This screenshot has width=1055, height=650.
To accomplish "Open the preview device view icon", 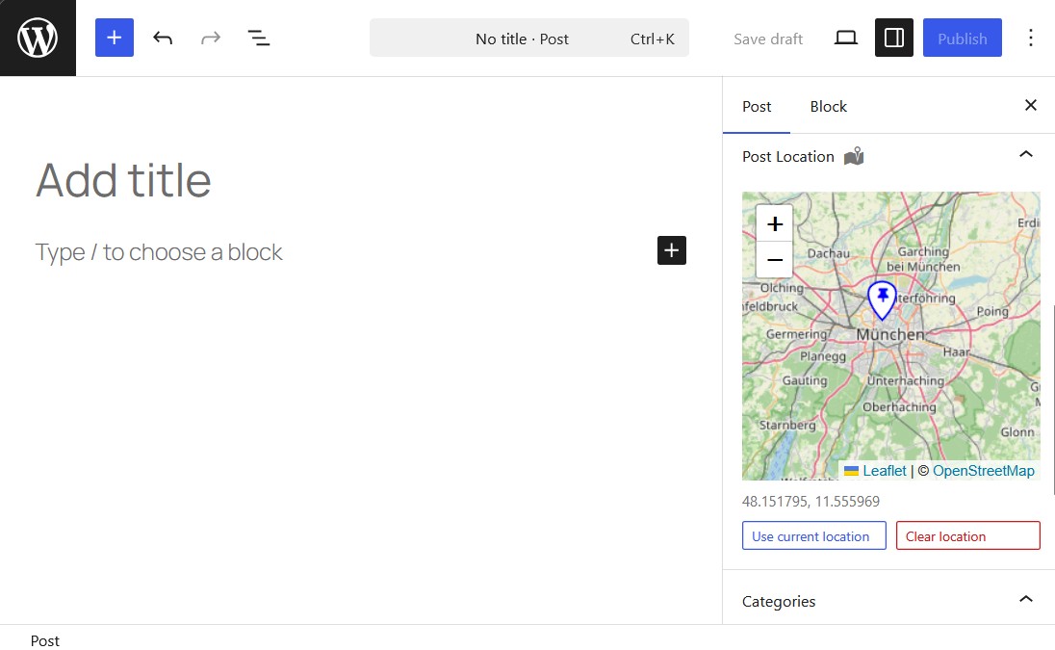I will coord(846,38).
